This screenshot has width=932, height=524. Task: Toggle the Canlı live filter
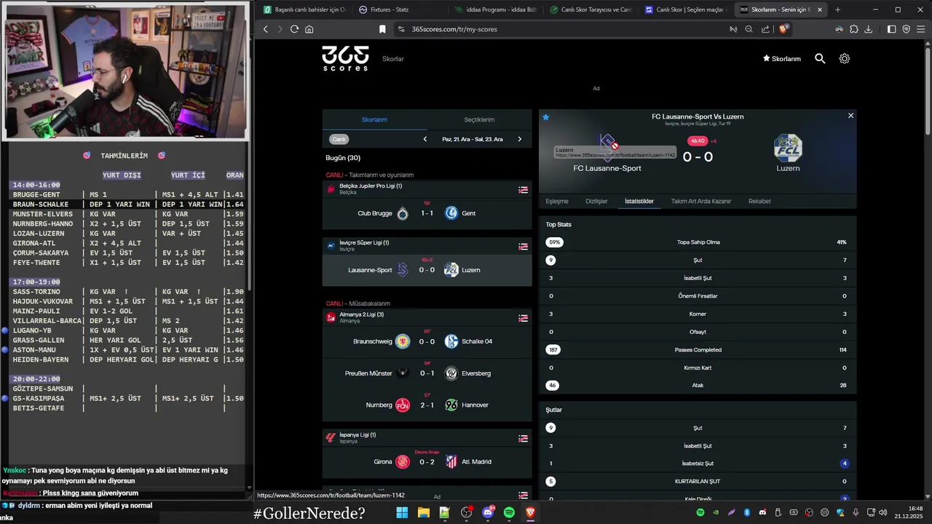339,139
